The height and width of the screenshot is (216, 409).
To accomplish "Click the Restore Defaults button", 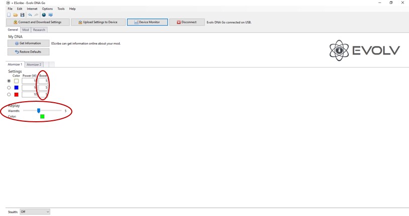I will pos(28,52).
